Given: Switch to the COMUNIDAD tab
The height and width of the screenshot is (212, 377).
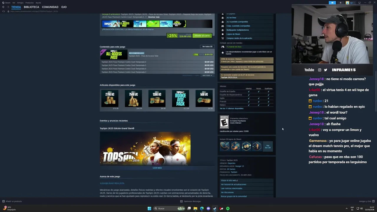Looking at the screenshot, I should [x=50, y=7].
